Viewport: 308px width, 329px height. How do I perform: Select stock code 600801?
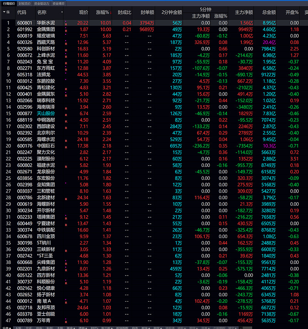point(25,23)
